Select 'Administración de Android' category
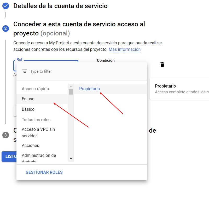Image resolution: width=209 pixels, height=198 pixels. click(x=39, y=156)
